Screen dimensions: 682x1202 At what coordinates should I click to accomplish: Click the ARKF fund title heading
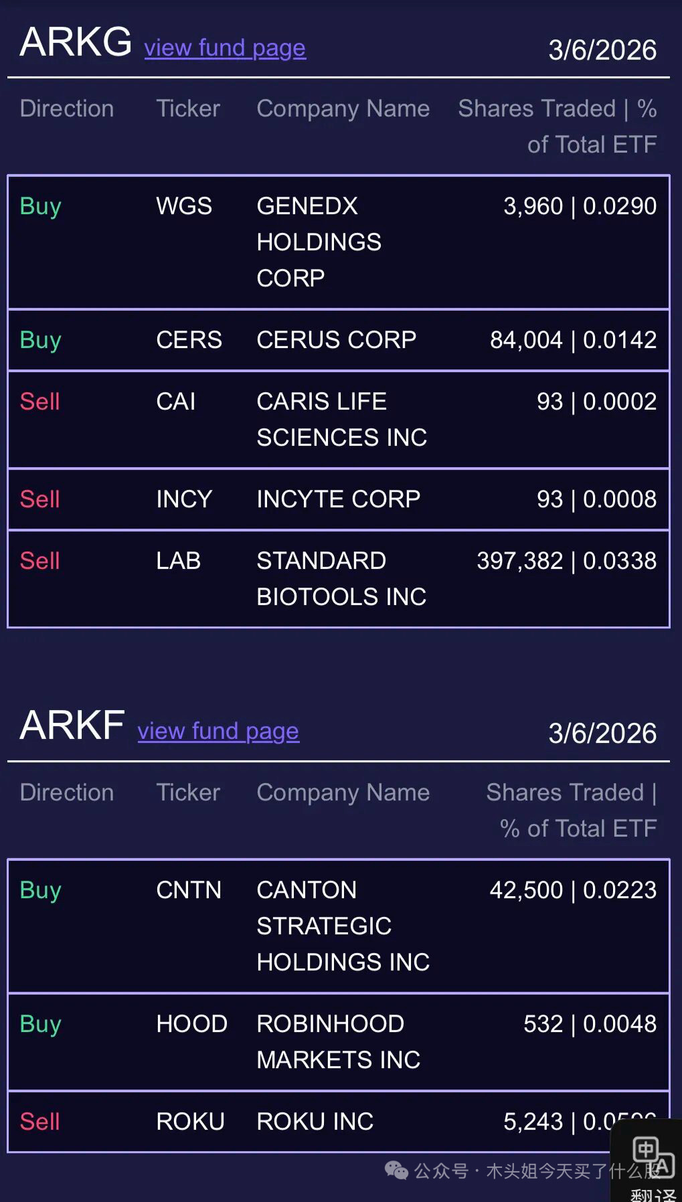[72, 725]
